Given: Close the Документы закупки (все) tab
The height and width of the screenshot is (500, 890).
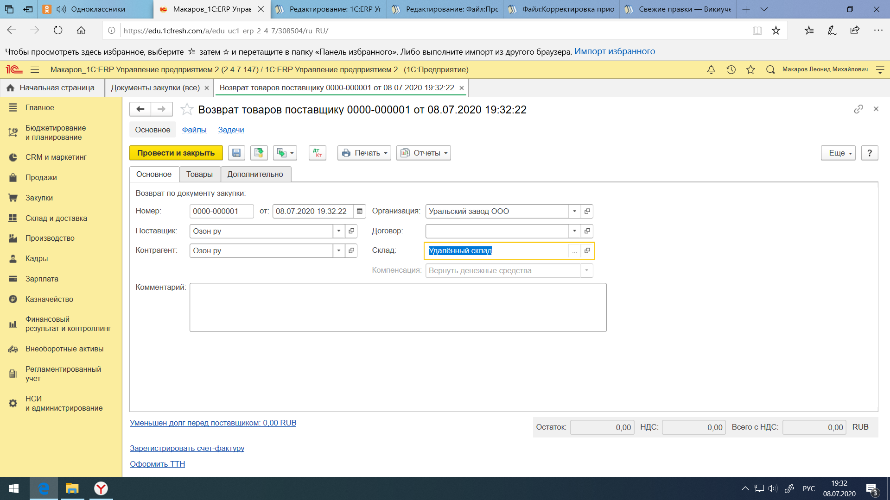Looking at the screenshot, I should 207,88.
